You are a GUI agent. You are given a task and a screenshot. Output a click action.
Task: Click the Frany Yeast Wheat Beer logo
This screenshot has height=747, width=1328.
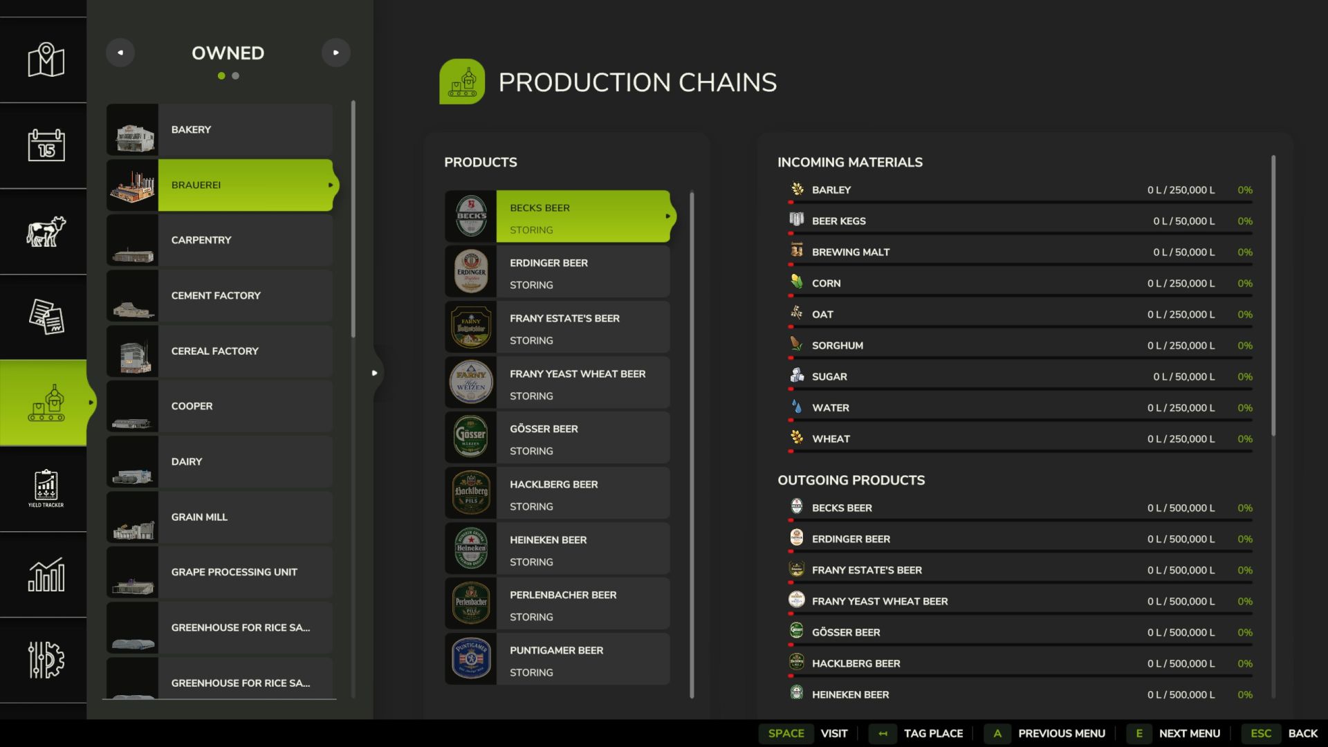tap(471, 382)
